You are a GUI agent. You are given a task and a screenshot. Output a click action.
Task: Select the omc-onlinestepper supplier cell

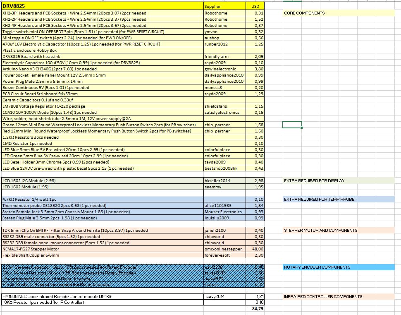(x=224, y=249)
